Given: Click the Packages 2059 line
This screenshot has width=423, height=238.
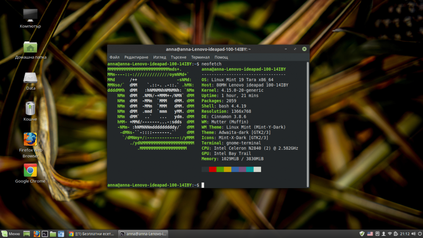Looking at the screenshot, I should point(219,101).
